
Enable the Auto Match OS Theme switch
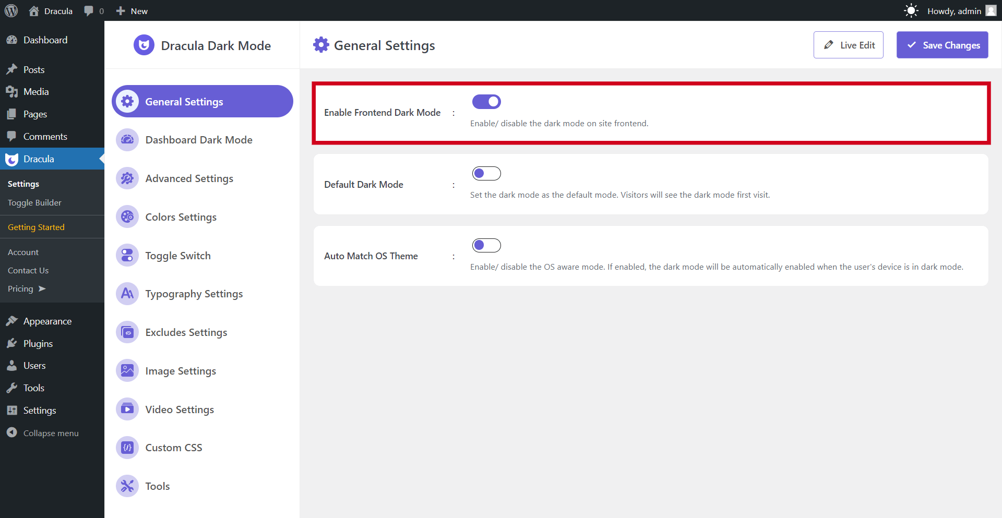[x=486, y=245]
